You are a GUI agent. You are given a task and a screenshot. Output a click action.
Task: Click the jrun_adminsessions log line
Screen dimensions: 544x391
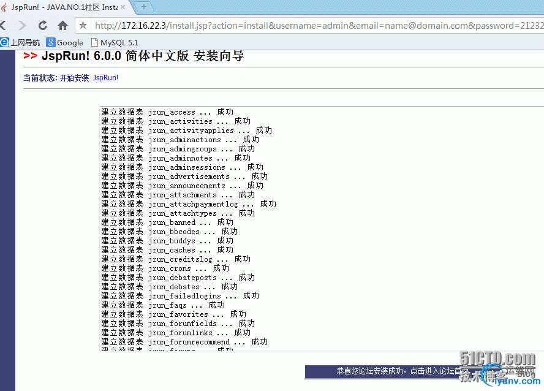pyautogui.click(x=183, y=167)
